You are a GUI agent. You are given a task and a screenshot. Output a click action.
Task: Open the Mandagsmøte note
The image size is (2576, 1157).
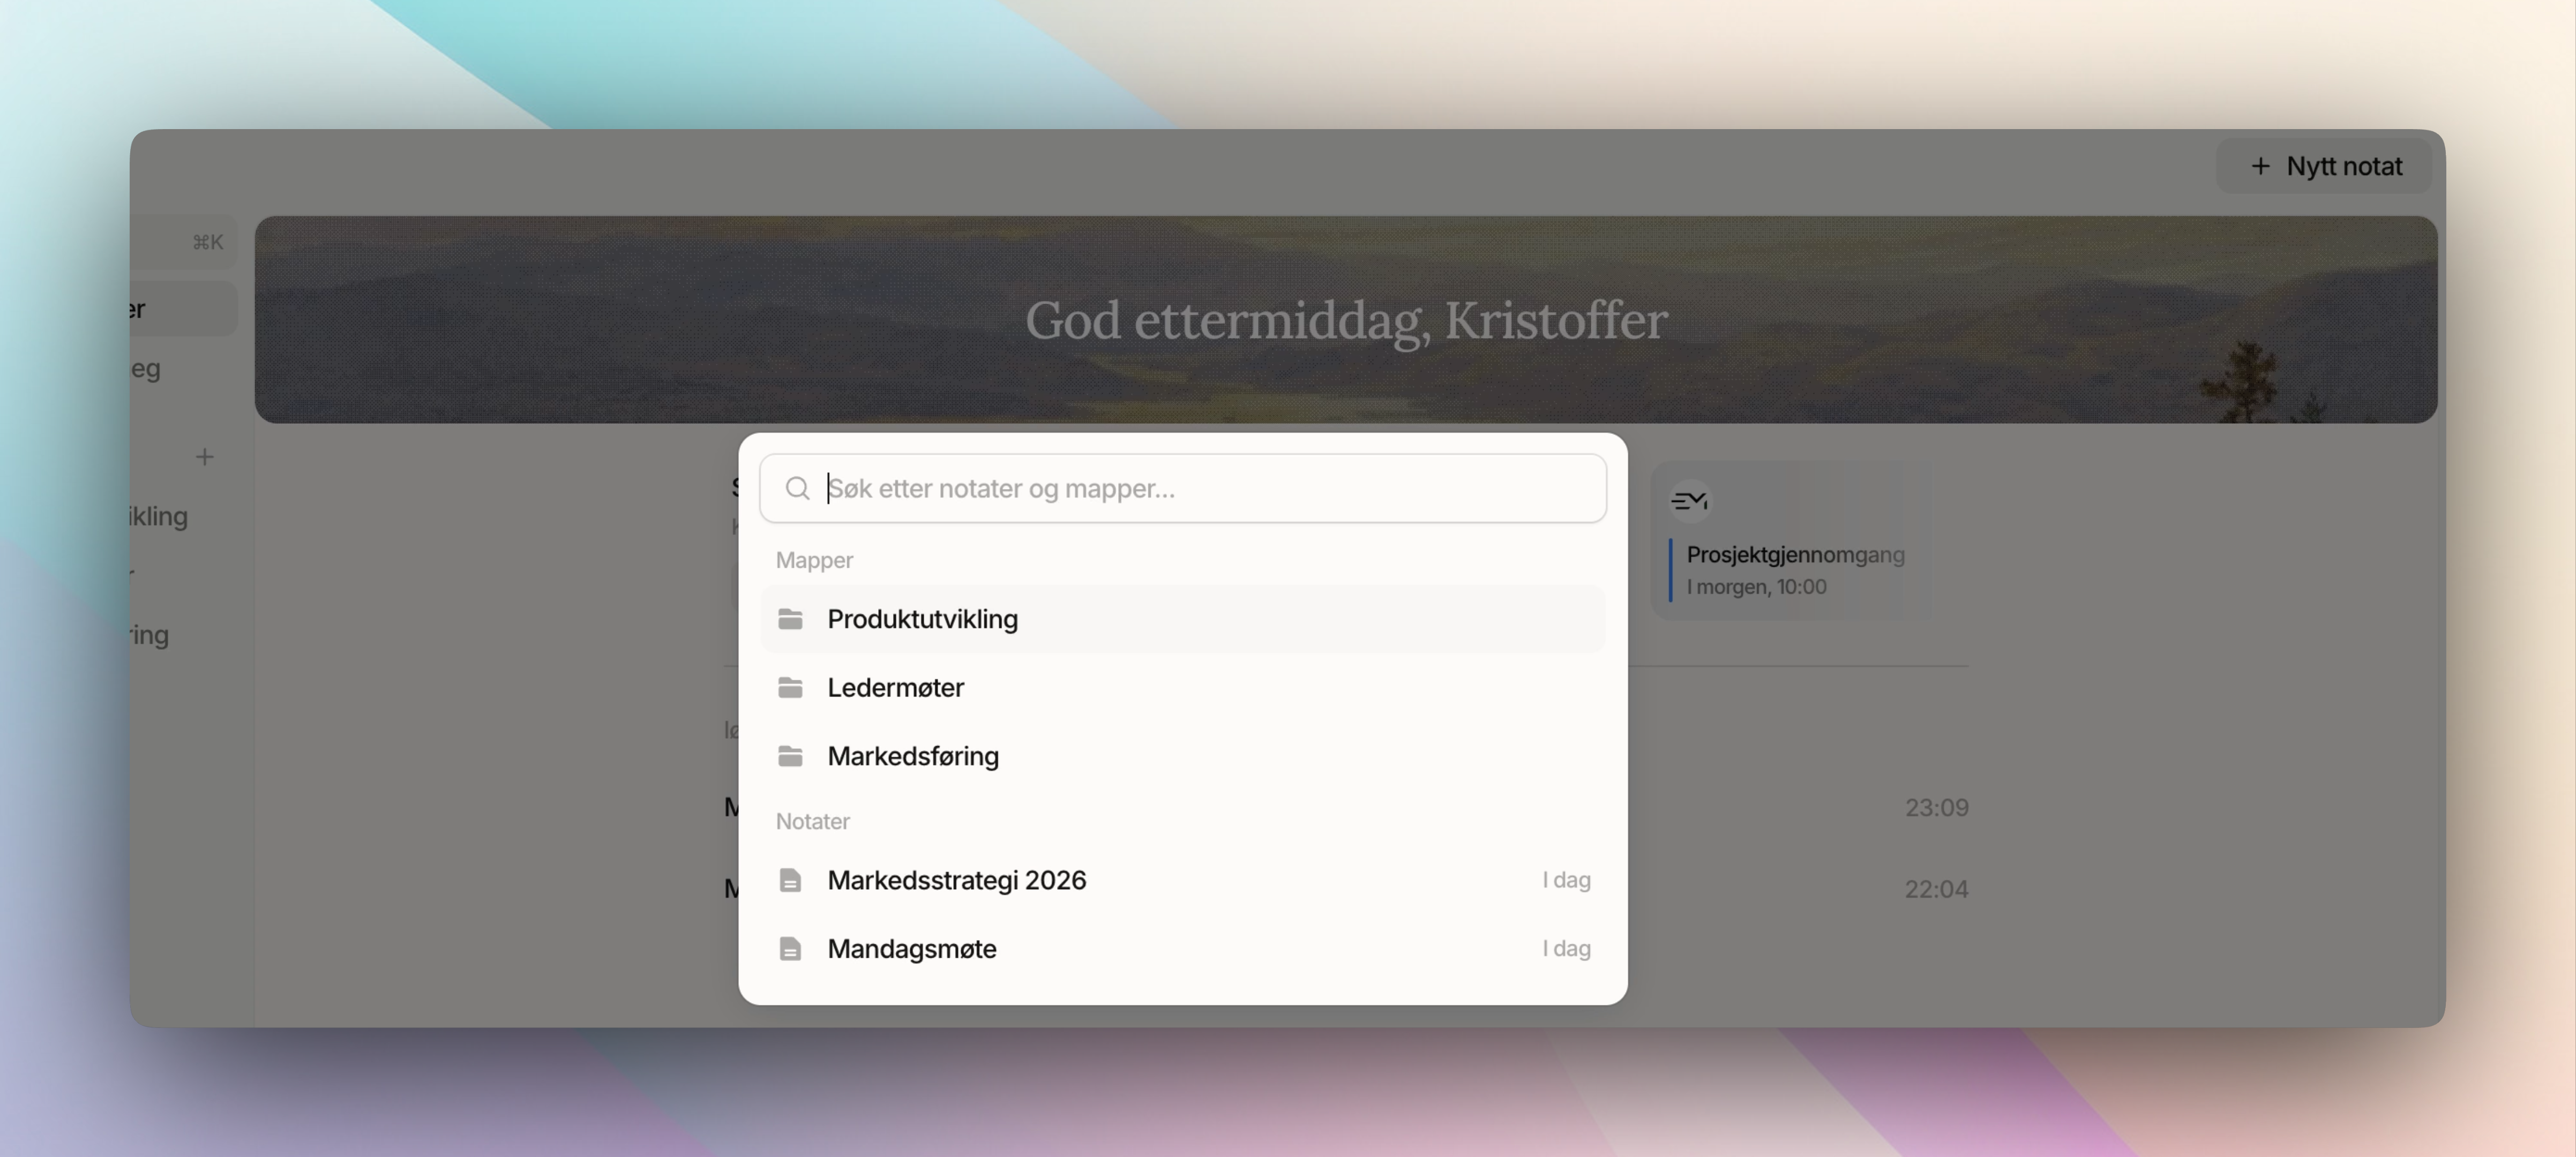point(911,948)
